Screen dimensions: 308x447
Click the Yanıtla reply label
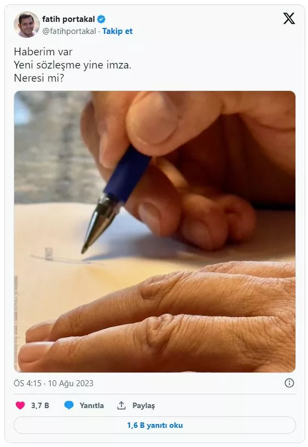[92, 405]
